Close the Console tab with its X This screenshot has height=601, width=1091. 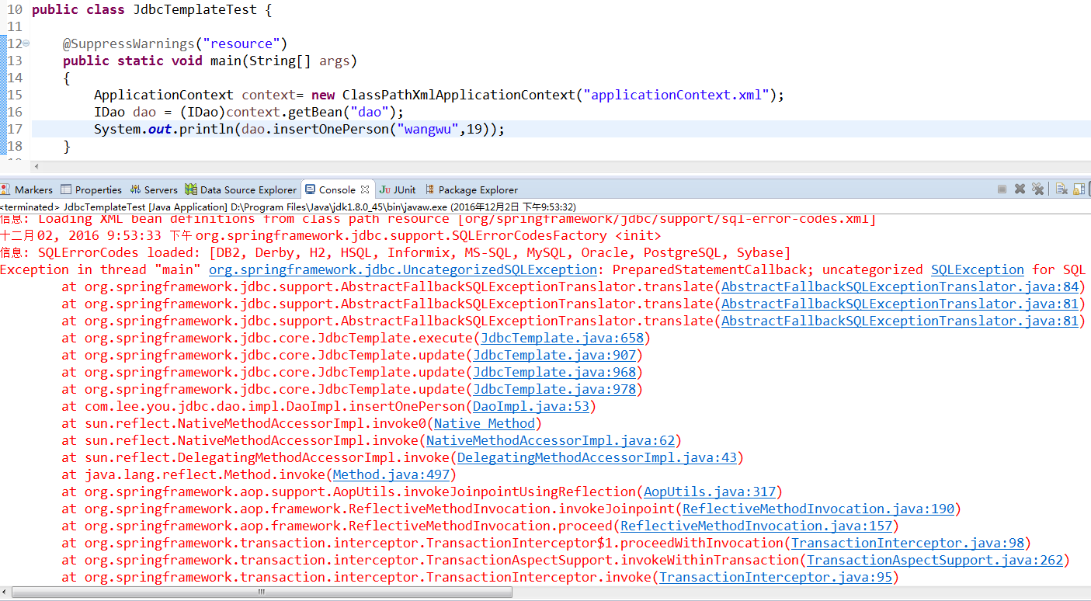pyautogui.click(x=364, y=189)
